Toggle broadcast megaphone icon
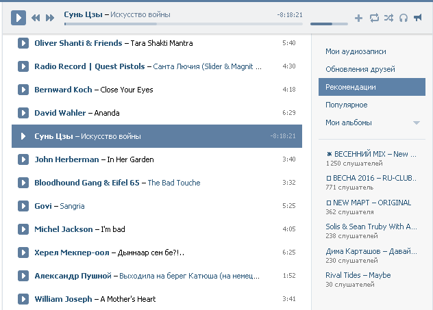 (x=418, y=18)
